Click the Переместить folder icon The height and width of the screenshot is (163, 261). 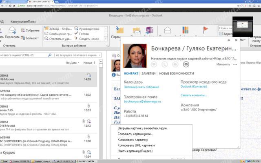pyautogui.click(x=119, y=30)
